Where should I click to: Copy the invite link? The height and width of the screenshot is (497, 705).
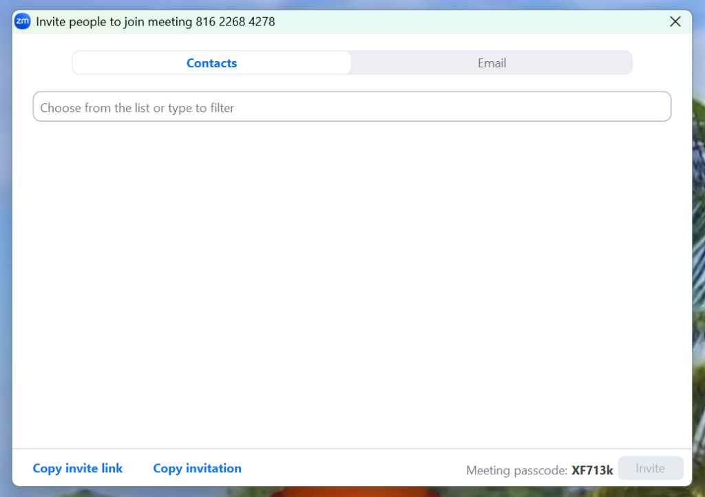[77, 468]
